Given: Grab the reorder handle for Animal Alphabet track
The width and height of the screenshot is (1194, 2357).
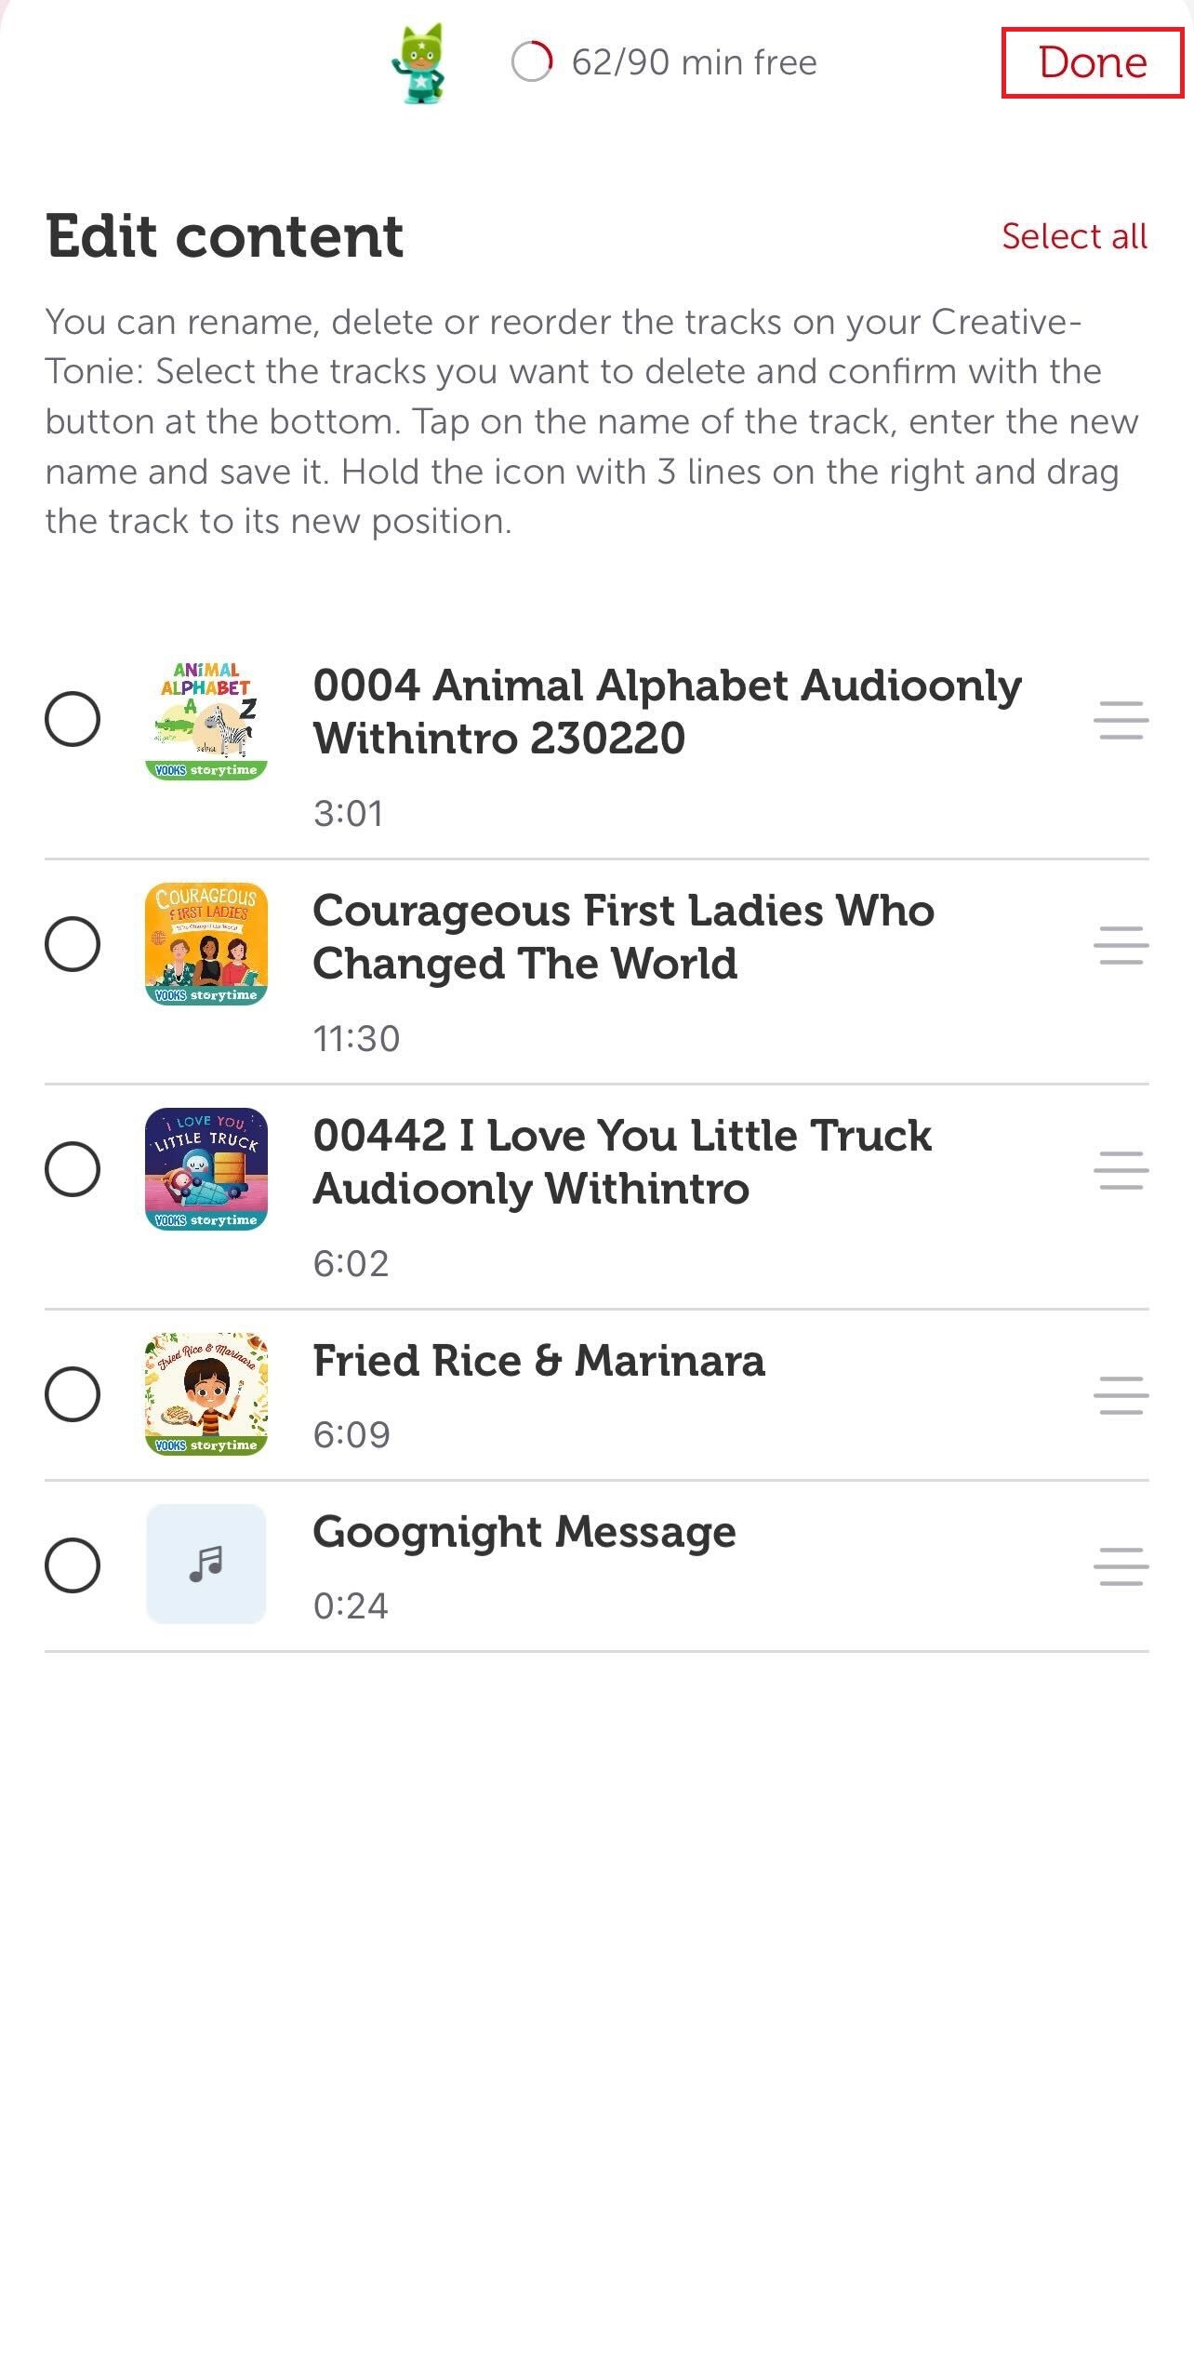Looking at the screenshot, I should 1121,720.
